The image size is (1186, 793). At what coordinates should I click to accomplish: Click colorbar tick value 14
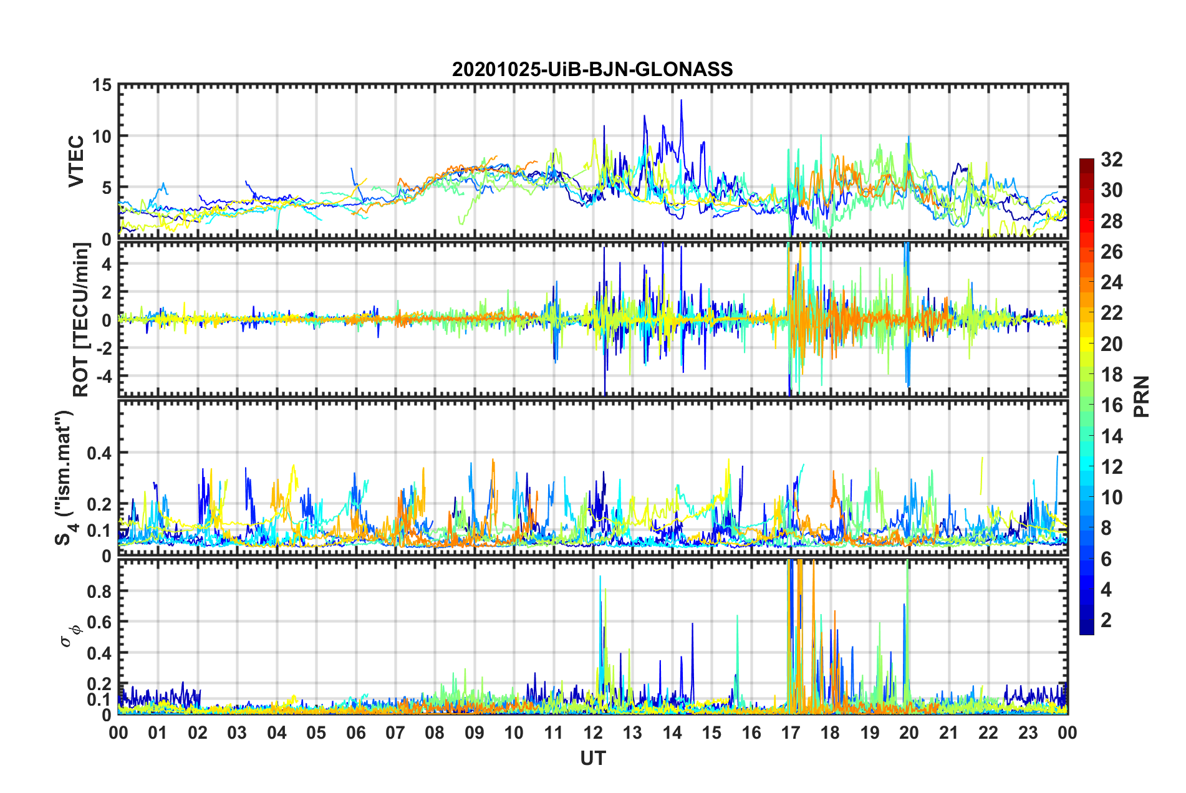coord(1111,436)
